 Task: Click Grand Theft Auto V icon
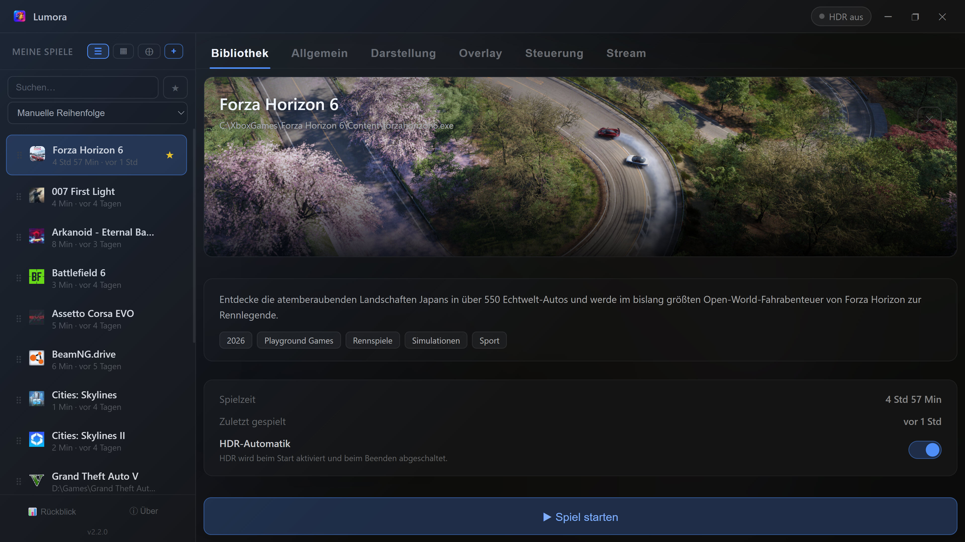tap(37, 480)
